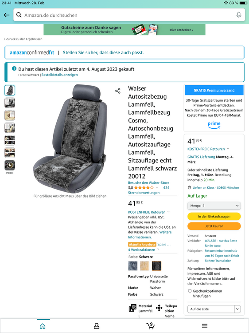Check Geschenkoptionen hinzufügen checkbox
Image resolution: width=249 pixels, height=333 pixels.
[x=190, y=291]
